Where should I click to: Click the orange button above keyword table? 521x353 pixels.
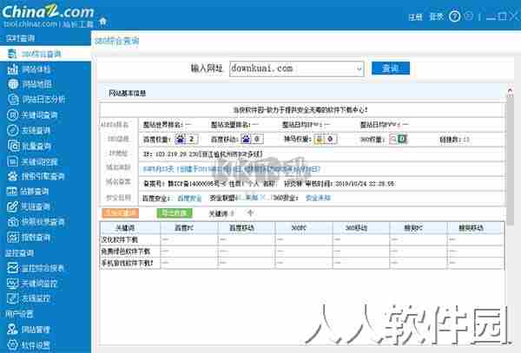point(121,213)
